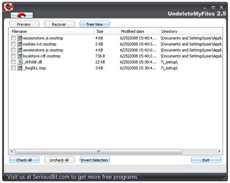Click the ?\_isetup\ directory of _RegDLL.tmp
This screenshot has height=183, width=230.
click(169, 68)
